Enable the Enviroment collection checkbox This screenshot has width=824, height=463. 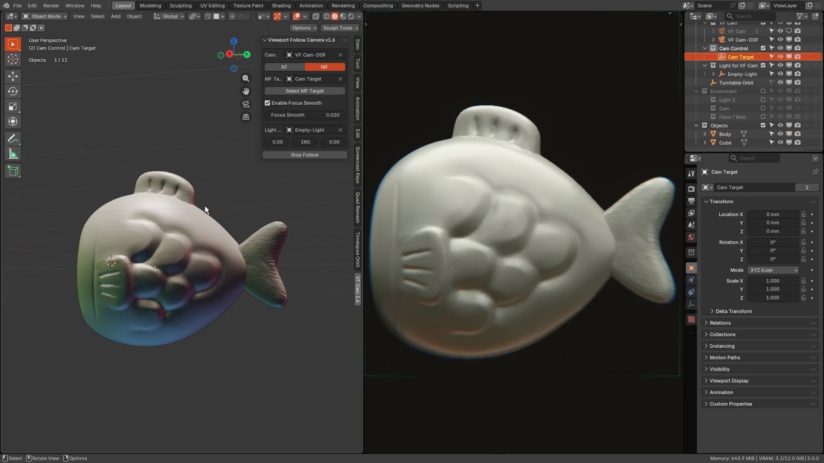763,91
